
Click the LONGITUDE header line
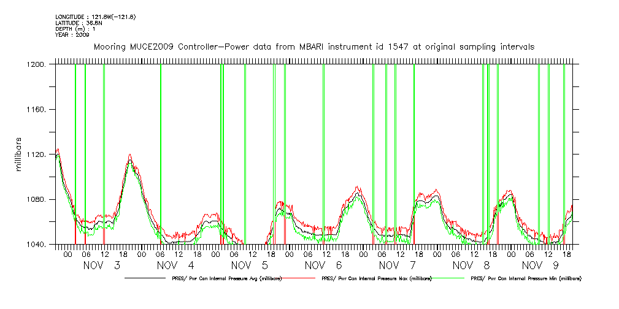click(x=95, y=17)
